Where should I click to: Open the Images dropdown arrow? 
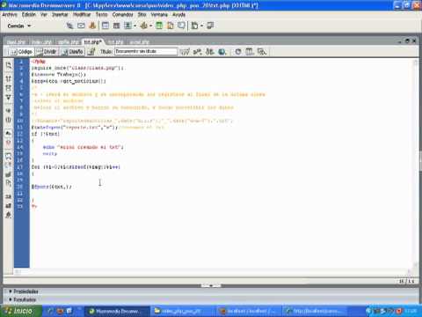click(x=135, y=26)
